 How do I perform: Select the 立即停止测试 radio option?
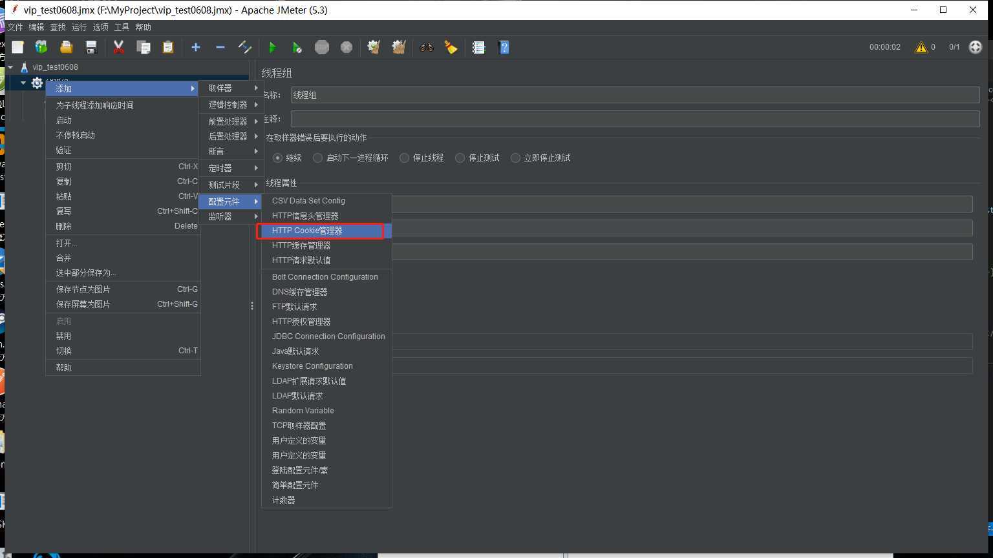(x=515, y=158)
